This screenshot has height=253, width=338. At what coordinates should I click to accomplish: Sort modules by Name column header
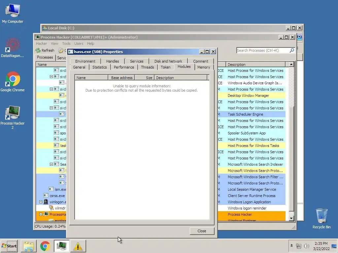point(91,78)
